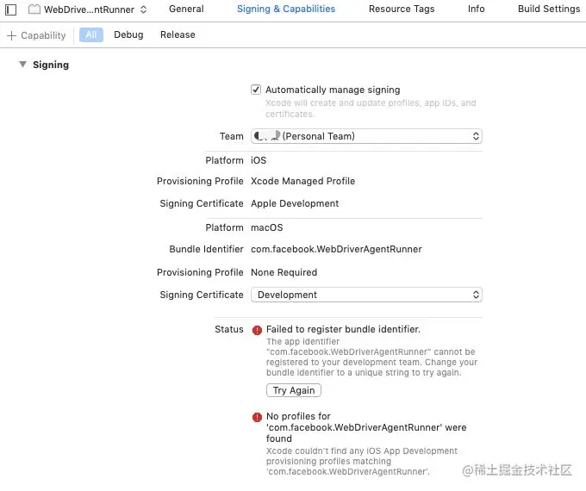Filter by Release configuration
586x491 pixels.
pyautogui.click(x=178, y=34)
